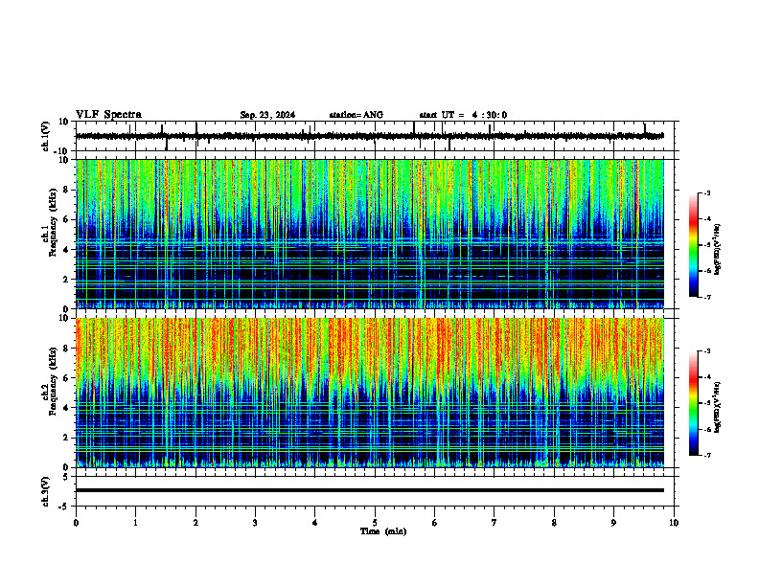This screenshot has width=759, height=586.
Task: Click the time axis tick label "3"
Action: tap(255, 523)
